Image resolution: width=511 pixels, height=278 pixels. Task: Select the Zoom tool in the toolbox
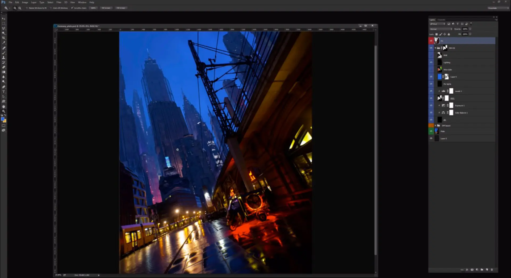(3, 111)
